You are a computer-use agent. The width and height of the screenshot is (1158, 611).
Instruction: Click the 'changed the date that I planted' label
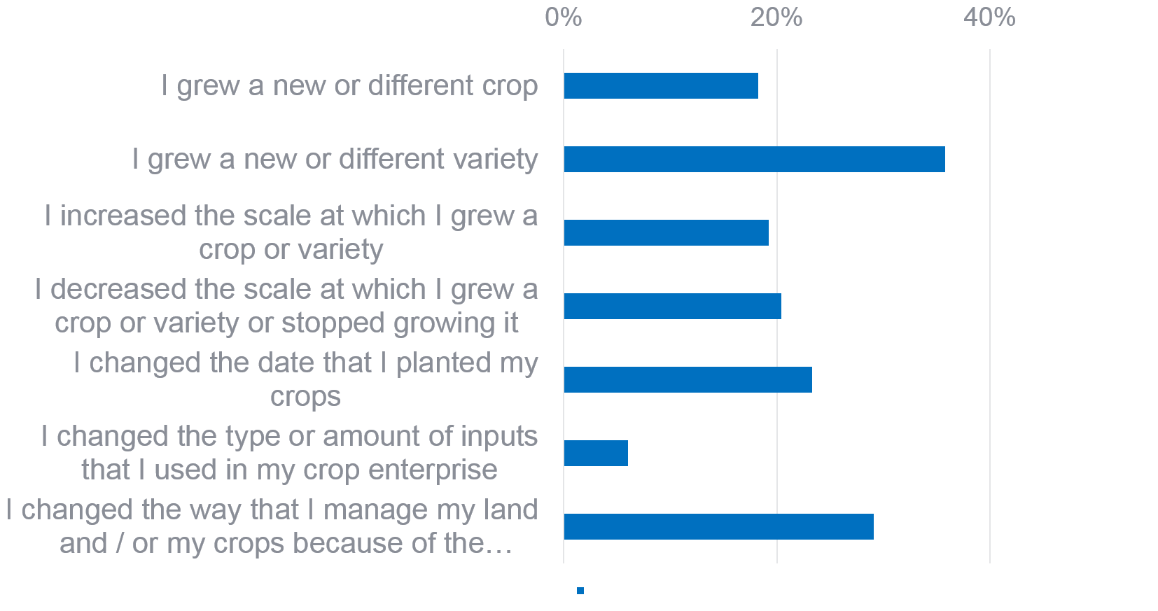tap(305, 379)
